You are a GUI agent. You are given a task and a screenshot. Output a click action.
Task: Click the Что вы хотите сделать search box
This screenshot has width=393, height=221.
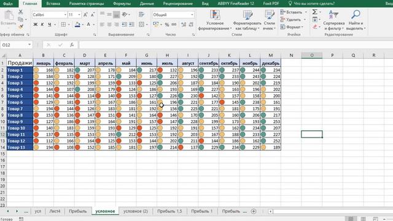311,4
